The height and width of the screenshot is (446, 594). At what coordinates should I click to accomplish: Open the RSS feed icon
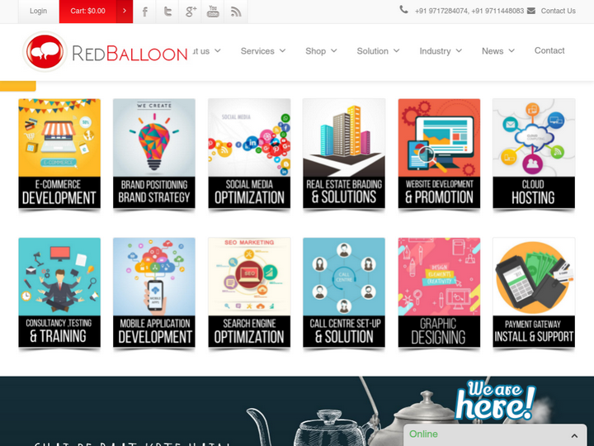236,12
